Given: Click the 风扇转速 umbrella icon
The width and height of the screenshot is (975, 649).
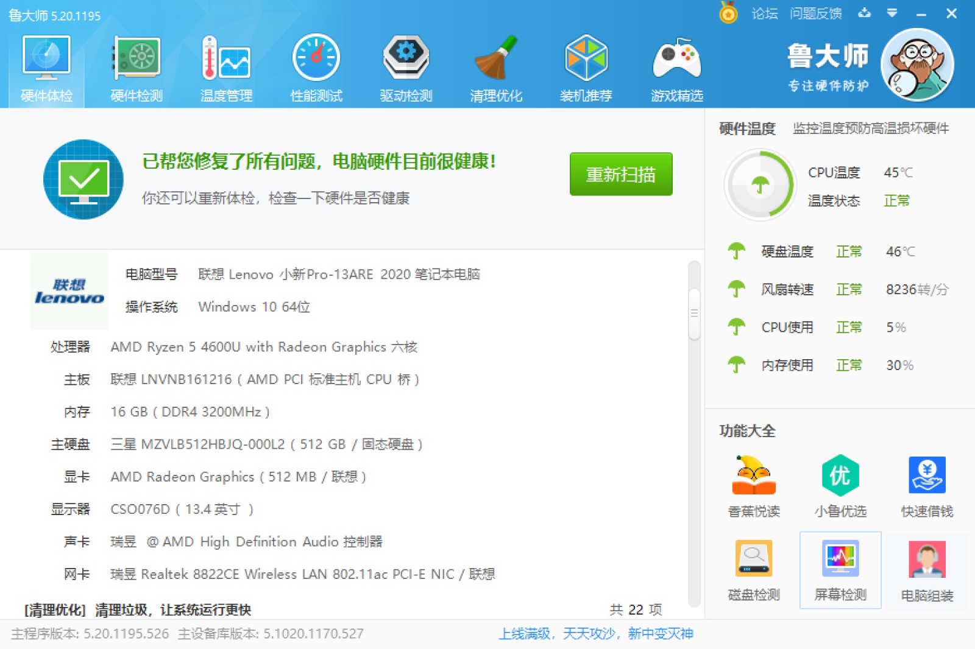Looking at the screenshot, I should pyautogui.click(x=737, y=289).
